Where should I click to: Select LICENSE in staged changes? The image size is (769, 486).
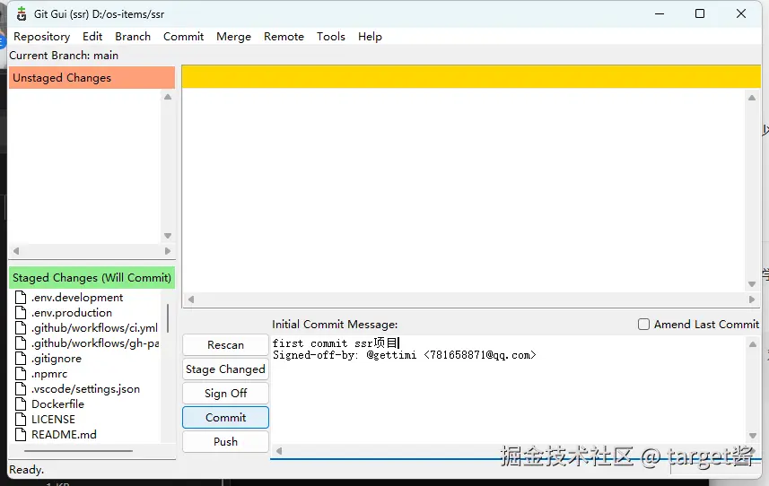[53, 419]
